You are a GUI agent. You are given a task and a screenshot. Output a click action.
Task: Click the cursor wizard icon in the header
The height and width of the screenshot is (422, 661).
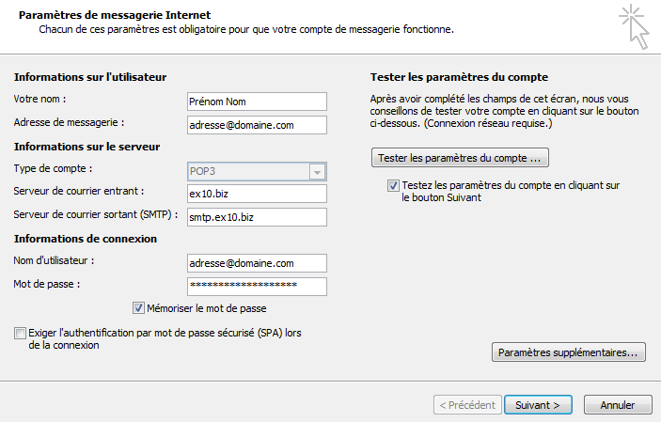point(633,25)
